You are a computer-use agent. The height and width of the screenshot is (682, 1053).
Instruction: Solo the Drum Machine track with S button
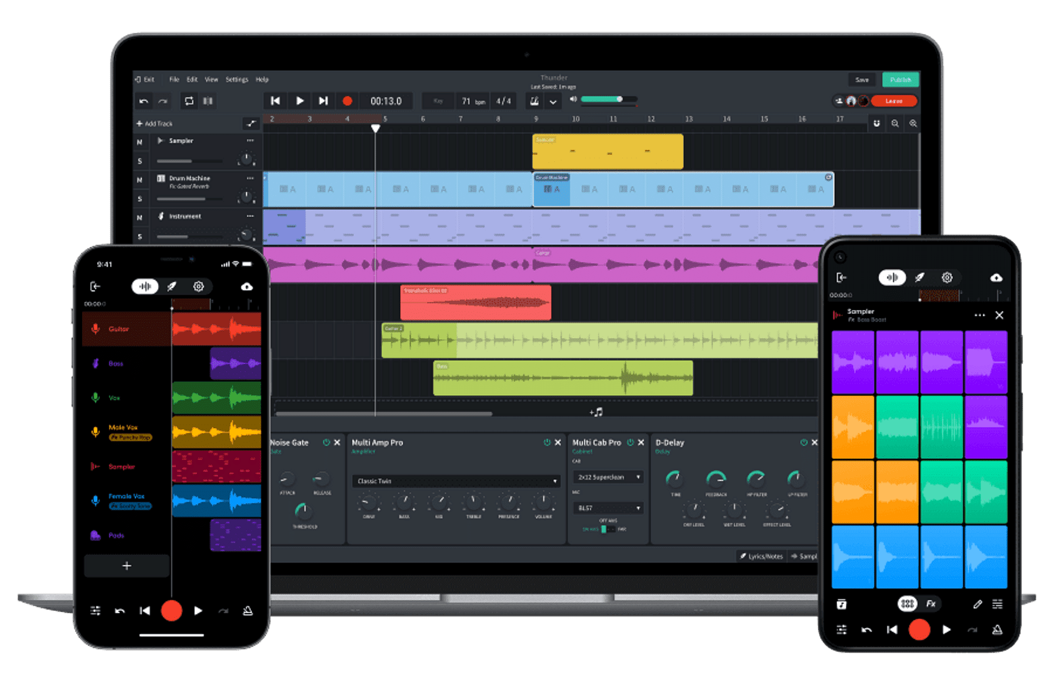click(140, 198)
